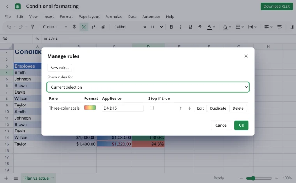Close the Manage rules dialog

[x=246, y=56]
